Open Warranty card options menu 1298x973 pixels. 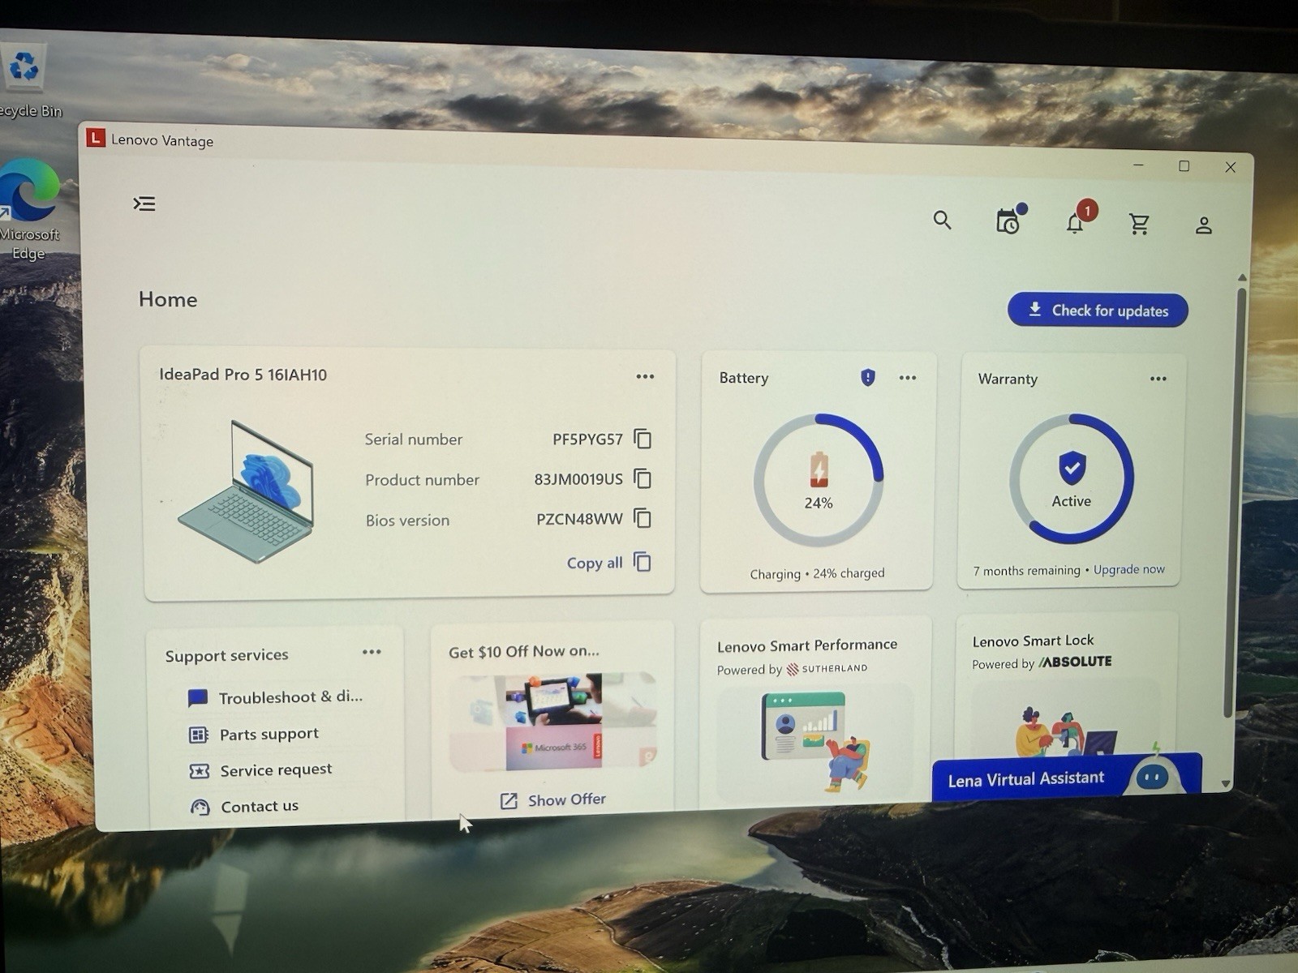click(1158, 379)
